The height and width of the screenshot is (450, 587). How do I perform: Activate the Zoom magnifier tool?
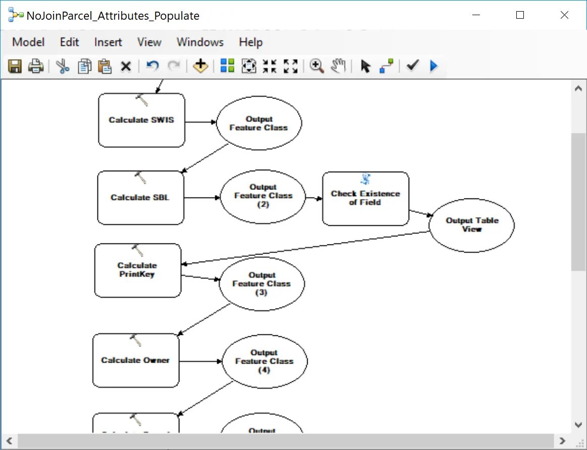pyautogui.click(x=317, y=66)
